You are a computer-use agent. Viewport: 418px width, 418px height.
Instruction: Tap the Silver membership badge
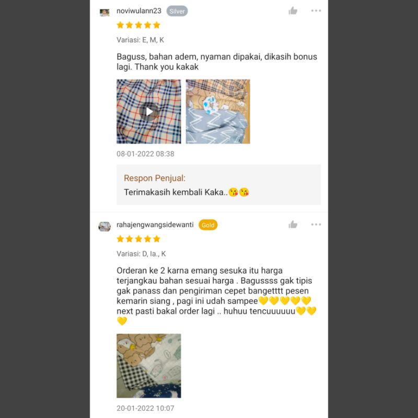[177, 11]
